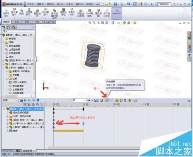Select the 运动算例 1 bottom tab
This screenshot has height=157, width=193.
29,150
